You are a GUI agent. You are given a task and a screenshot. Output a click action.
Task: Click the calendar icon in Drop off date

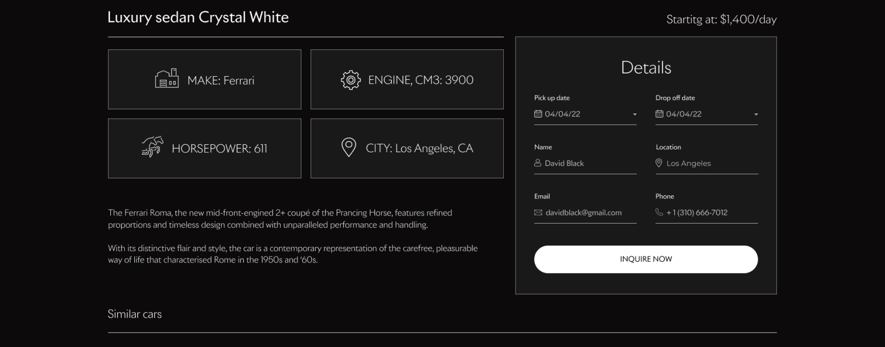click(659, 114)
